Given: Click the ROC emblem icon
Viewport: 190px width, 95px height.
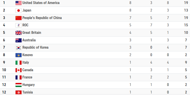Looking at the screenshot, I should [x=18, y=25].
